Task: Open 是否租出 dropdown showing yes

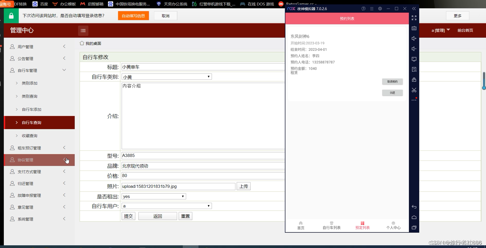Action: [154, 196]
